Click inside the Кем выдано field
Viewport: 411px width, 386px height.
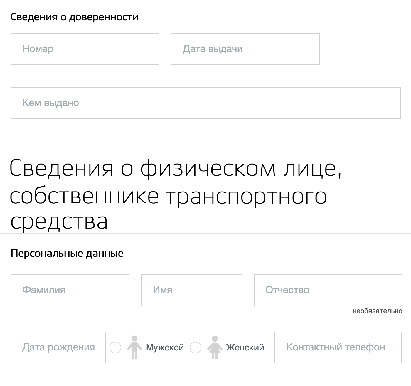(x=206, y=103)
